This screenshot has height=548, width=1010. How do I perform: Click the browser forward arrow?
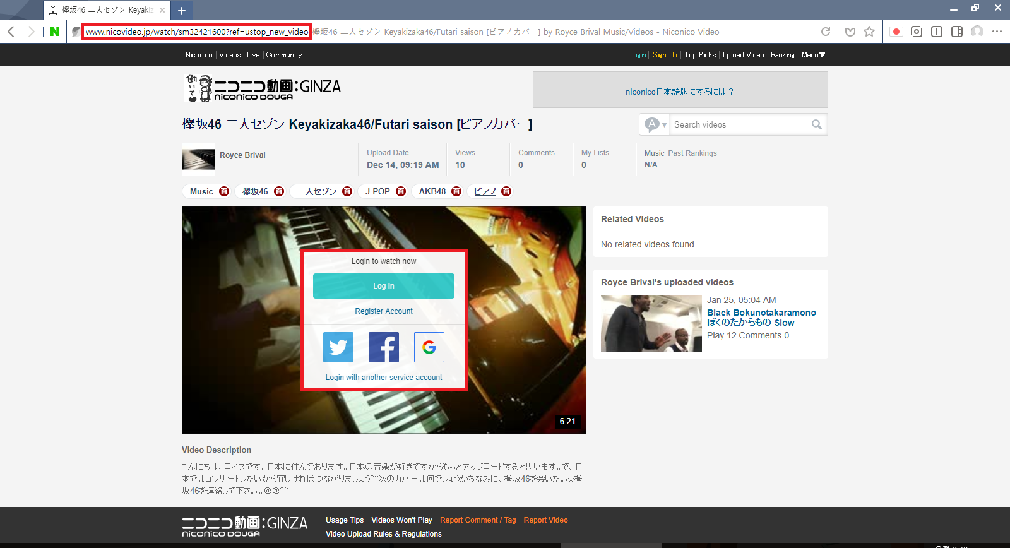pos(31,32)
